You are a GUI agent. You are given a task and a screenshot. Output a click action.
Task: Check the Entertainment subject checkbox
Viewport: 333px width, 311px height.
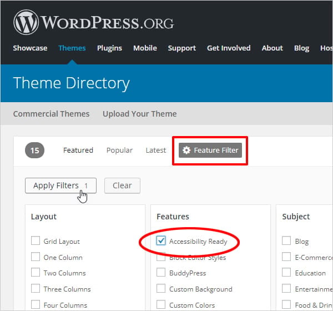point(286,289)
